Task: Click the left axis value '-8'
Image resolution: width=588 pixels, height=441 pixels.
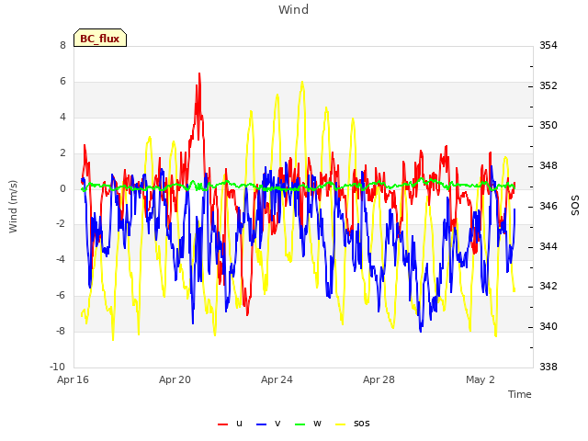Action: click(61, 331)
